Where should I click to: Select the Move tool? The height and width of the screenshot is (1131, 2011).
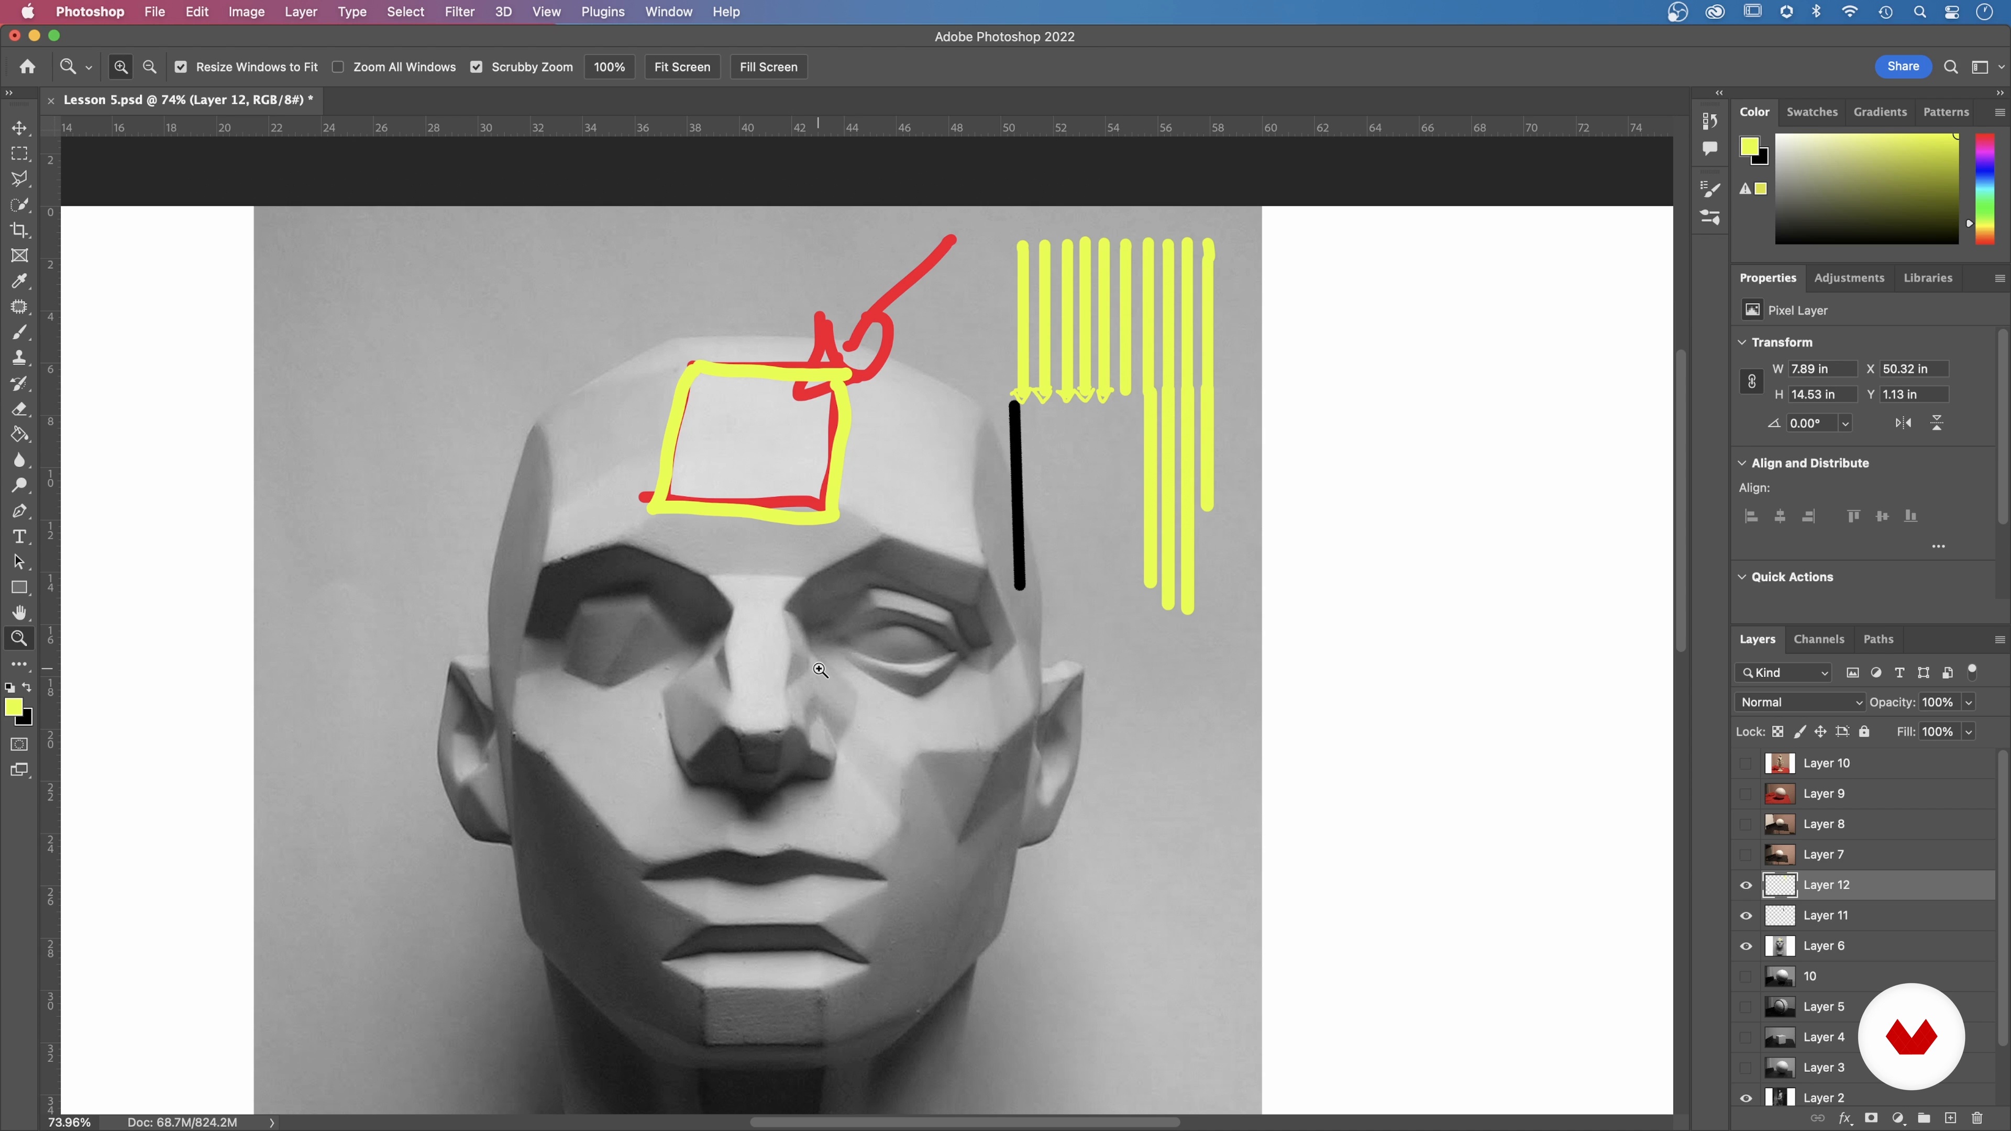pyautogui.click(x=19, y=128)
